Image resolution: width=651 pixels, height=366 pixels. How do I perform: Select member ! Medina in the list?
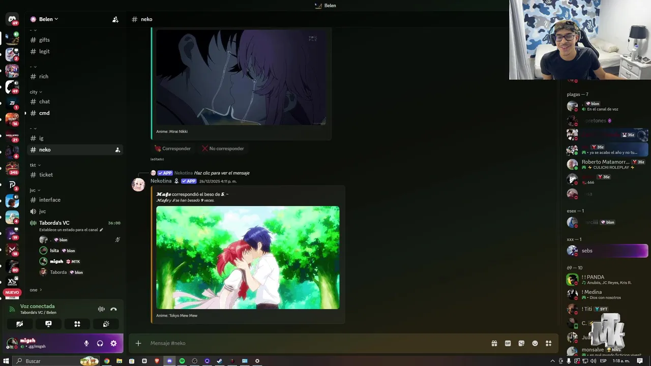[607, 294]
